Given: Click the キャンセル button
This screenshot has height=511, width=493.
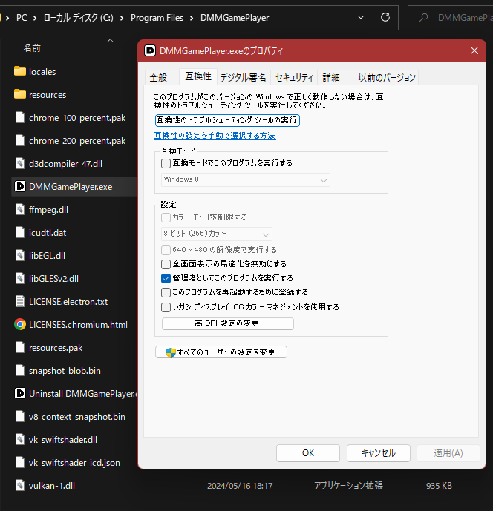Looking at the screenshot, I should pyautogui.click(x=378, y=453).
